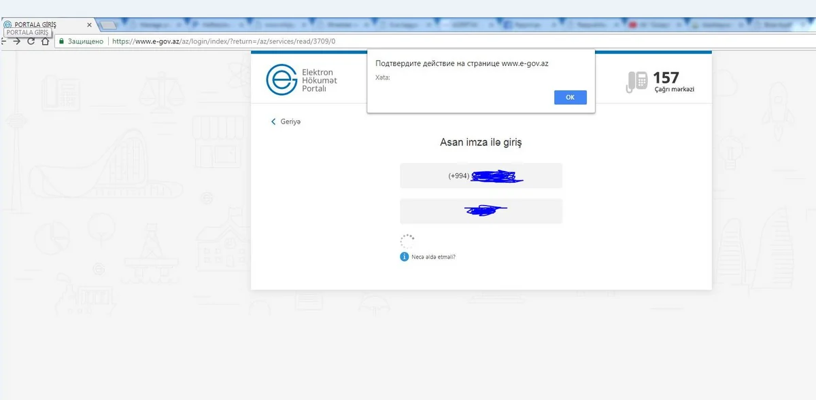Open the blank tab next to PORTALA GİRİŞ

pyautogui.click(x=109, y=25)
